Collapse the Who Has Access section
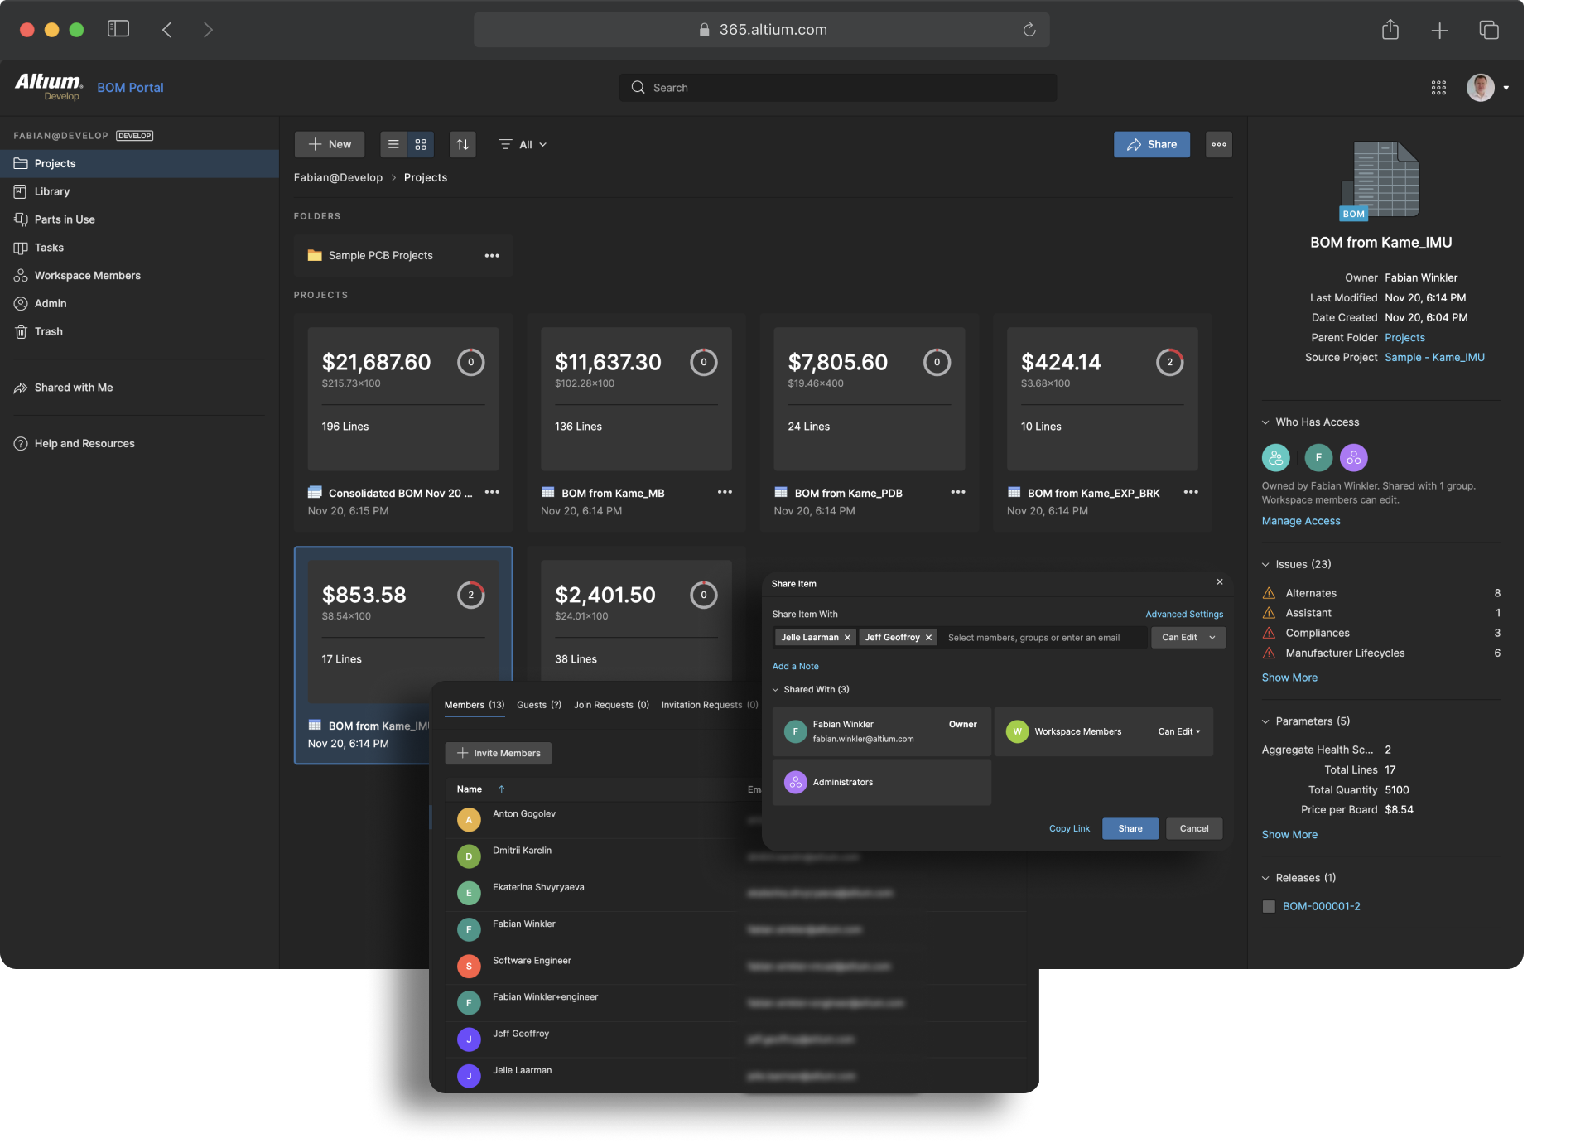The height and width of the screenshot is (1143, 1590). point(1265,422)
